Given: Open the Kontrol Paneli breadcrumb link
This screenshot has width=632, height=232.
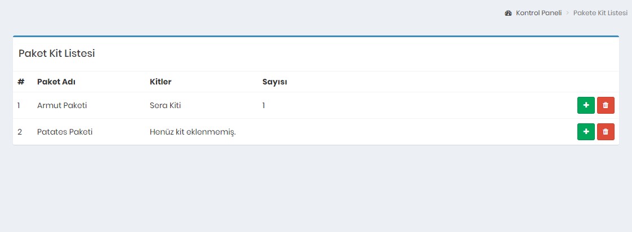Looking at the screenshot, I should point(538,13).
